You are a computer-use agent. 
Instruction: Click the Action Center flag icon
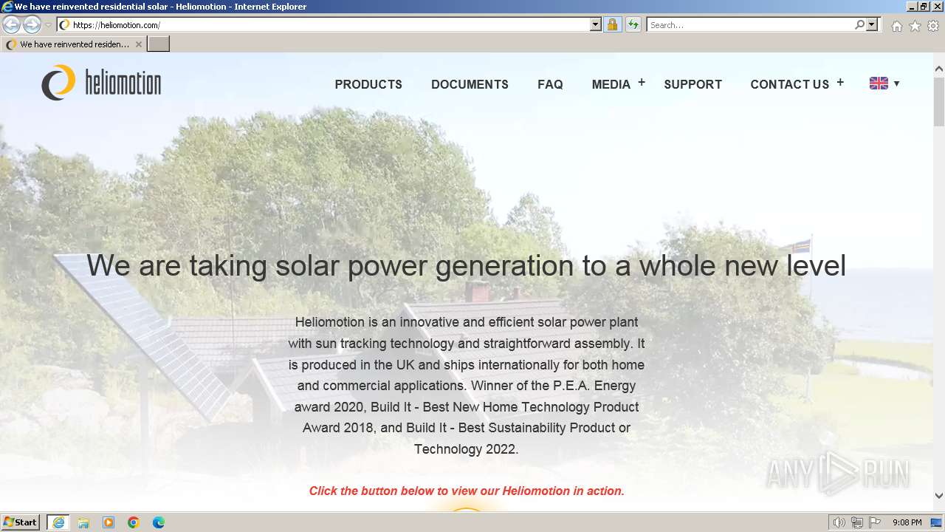[875, 522]
